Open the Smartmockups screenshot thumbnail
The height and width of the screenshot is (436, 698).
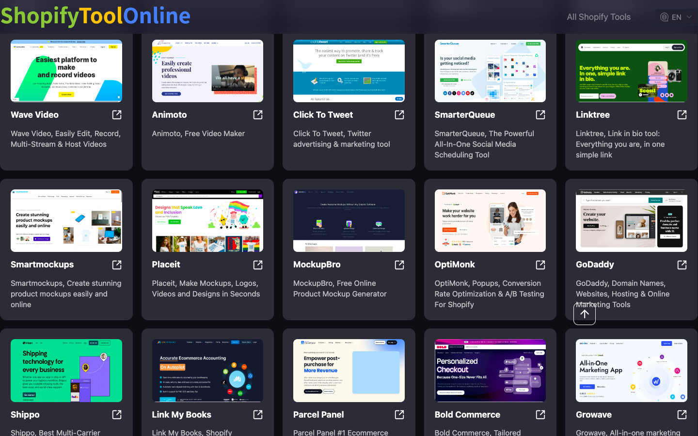66,221
